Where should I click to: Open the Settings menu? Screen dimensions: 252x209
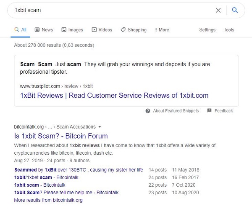pyautogui.click(x=207, y=29)
